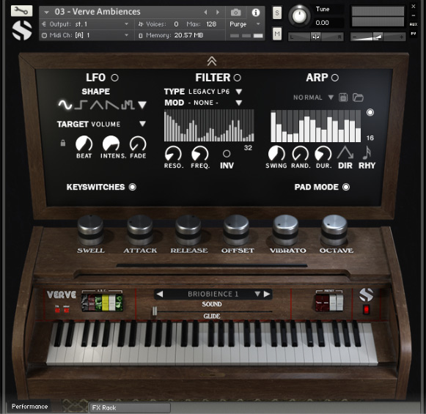
Task: Save arp preset with floppy icon
Action: (x=343, y=97)
